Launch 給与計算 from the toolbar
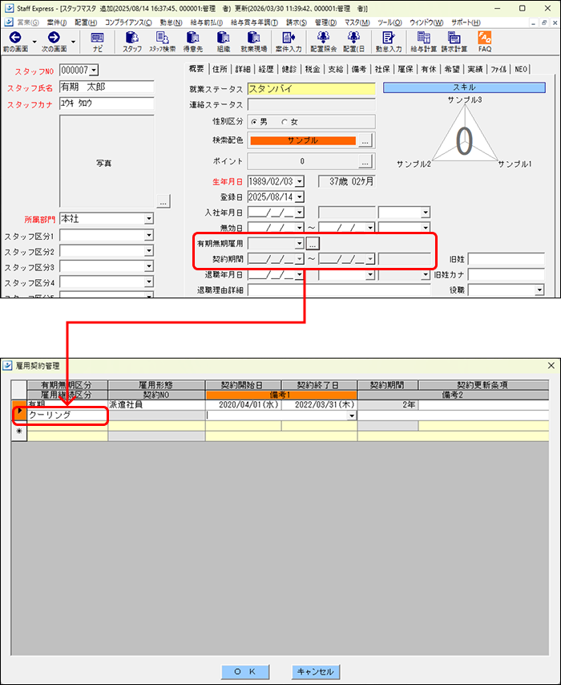Image resolution: width=561 pixels, height=685 pixels. coord(423,38)
